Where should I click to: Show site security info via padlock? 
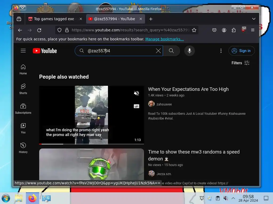[x=67, y=30]
